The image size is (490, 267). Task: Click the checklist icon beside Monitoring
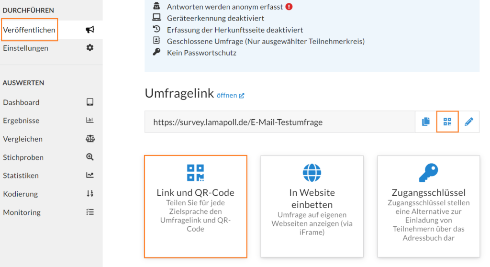click(x=90, y=212)
